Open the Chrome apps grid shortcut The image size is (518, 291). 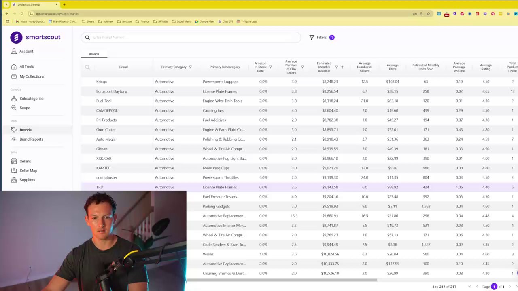pos(7,22)
